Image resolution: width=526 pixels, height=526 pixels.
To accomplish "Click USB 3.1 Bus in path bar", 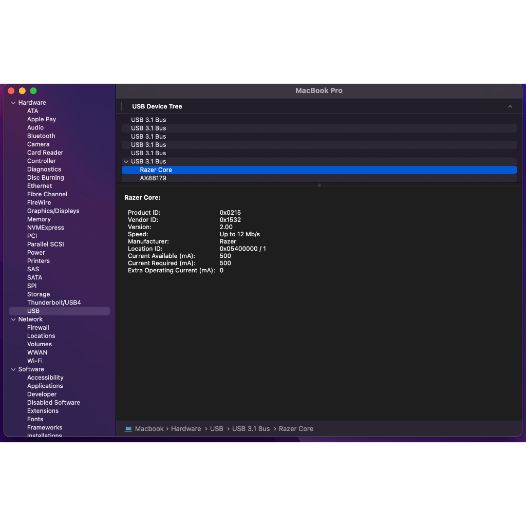I will coord(251,428).
